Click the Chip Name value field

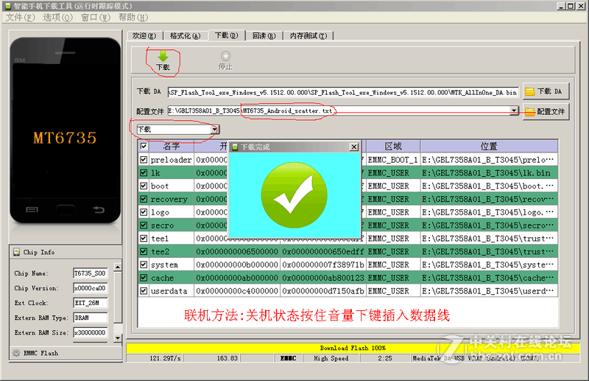point(90,273)
